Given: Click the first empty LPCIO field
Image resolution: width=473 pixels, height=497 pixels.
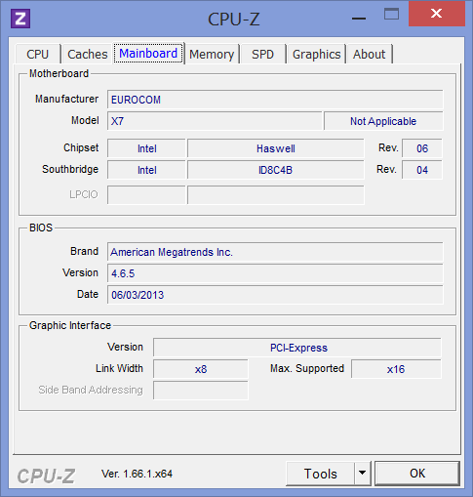Looking at the screenshot, I should click(x=146, y=195).
